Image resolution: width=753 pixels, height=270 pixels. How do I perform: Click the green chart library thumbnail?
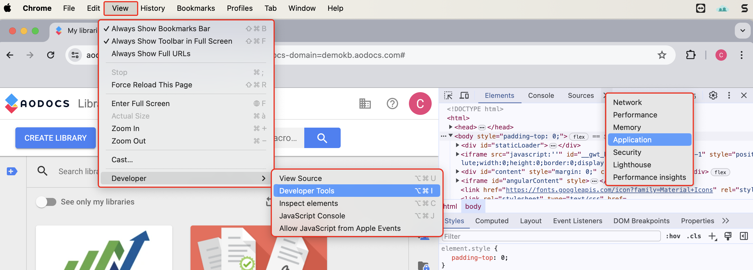click(104, 248)
